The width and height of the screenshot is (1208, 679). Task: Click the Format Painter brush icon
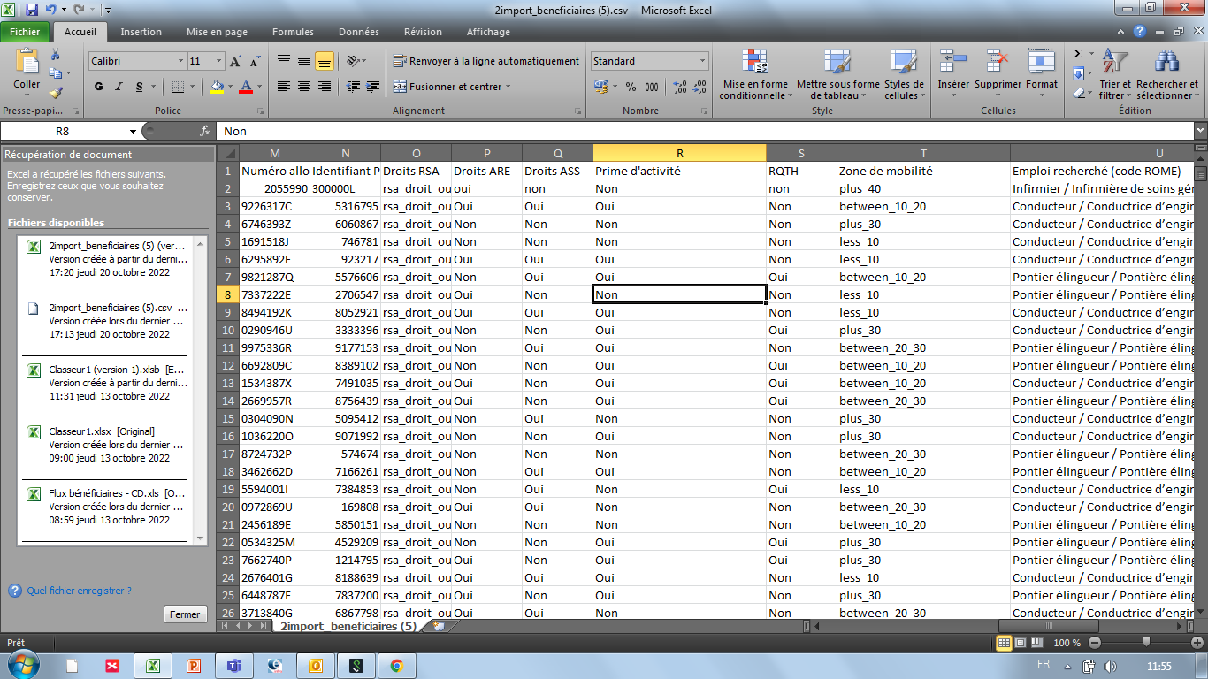(56, 92)
